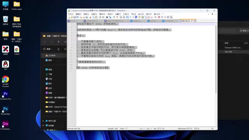This screenshot has height=140, width=249.
Task: Click the Save All icon in Notepad++ toolbar
Action: (77, 17)
